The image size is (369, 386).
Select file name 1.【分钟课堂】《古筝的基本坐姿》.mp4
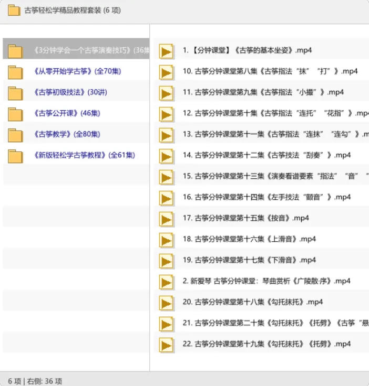[248, 50]
